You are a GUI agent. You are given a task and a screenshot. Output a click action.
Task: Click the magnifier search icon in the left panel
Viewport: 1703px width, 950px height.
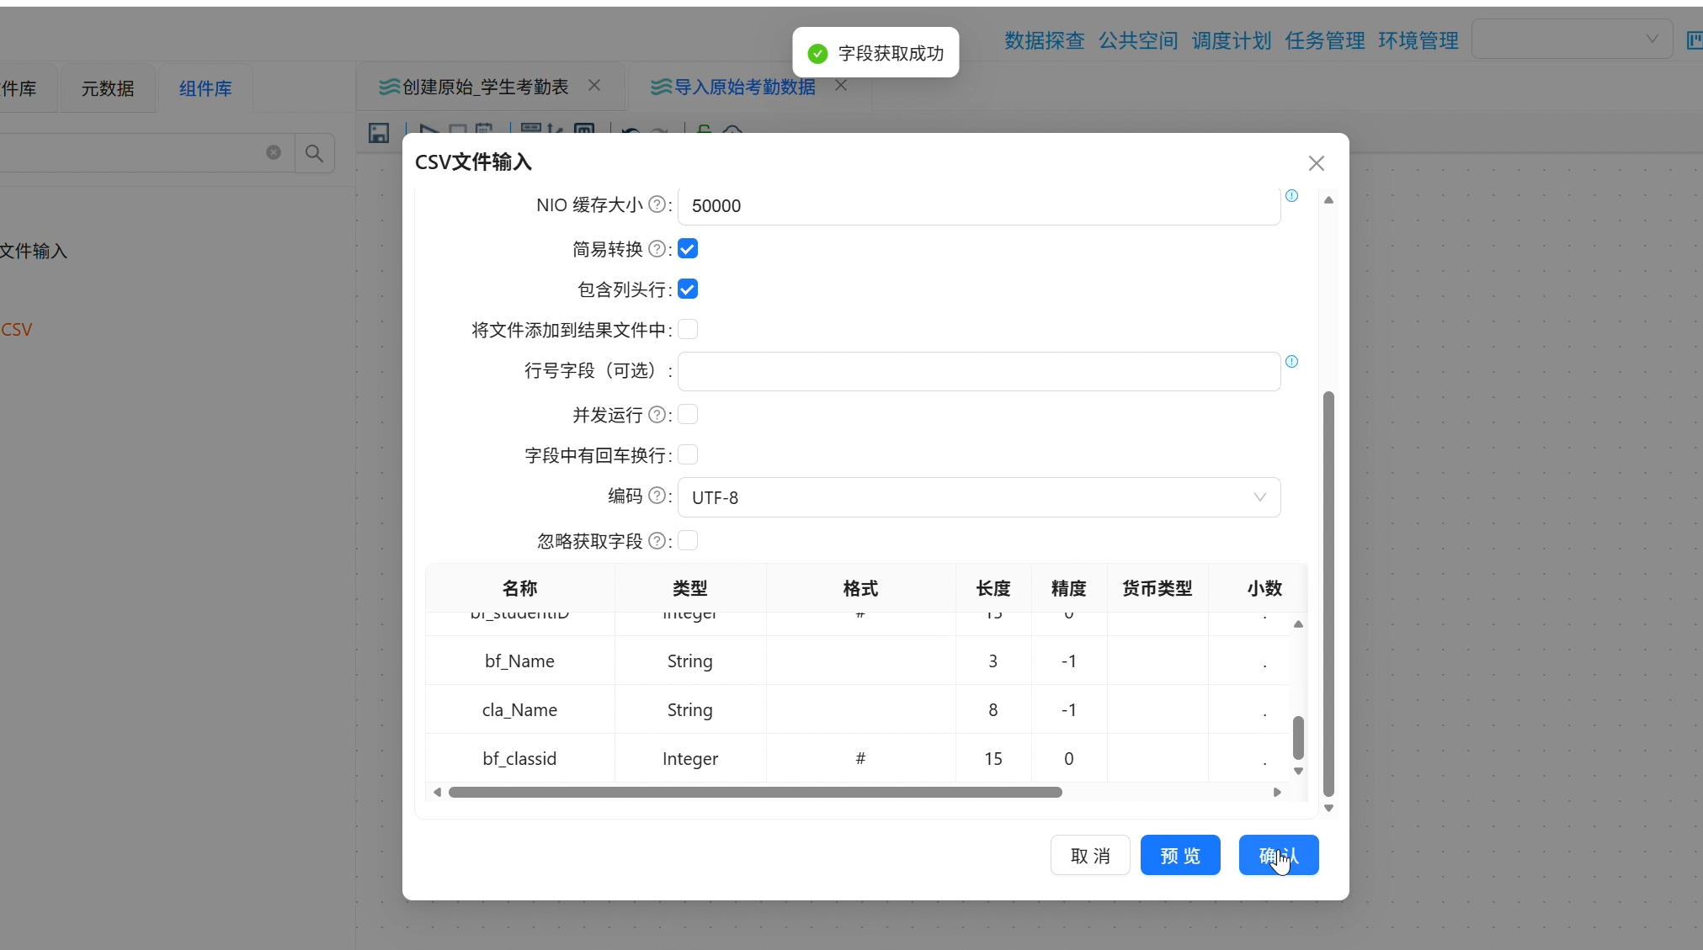click(314, 153)
